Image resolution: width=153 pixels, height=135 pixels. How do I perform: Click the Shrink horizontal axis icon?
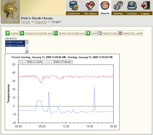coord(56,33)
